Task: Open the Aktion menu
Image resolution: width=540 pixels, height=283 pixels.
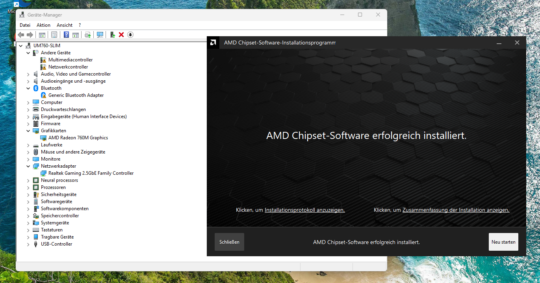Action: 43,25
